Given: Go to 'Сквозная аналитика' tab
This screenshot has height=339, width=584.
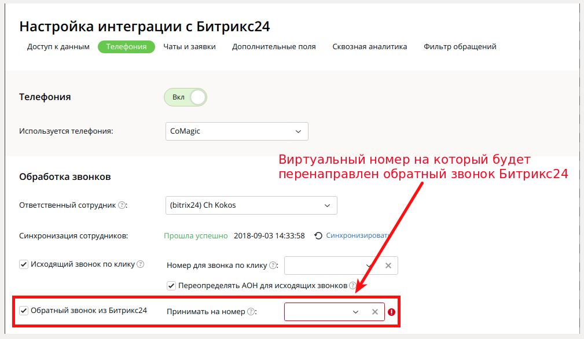Looking at the screenshot, I should [369, 47].
